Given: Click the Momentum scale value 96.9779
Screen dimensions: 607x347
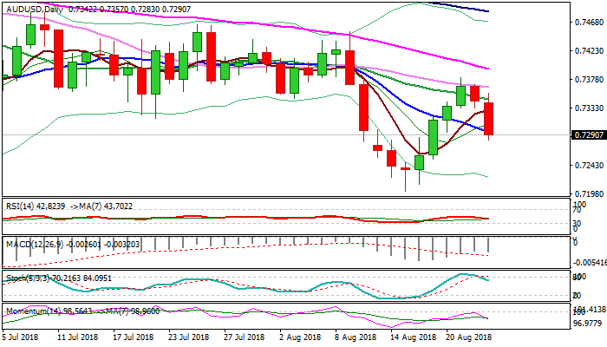Looking at the screenshot, I should (587, 322).
